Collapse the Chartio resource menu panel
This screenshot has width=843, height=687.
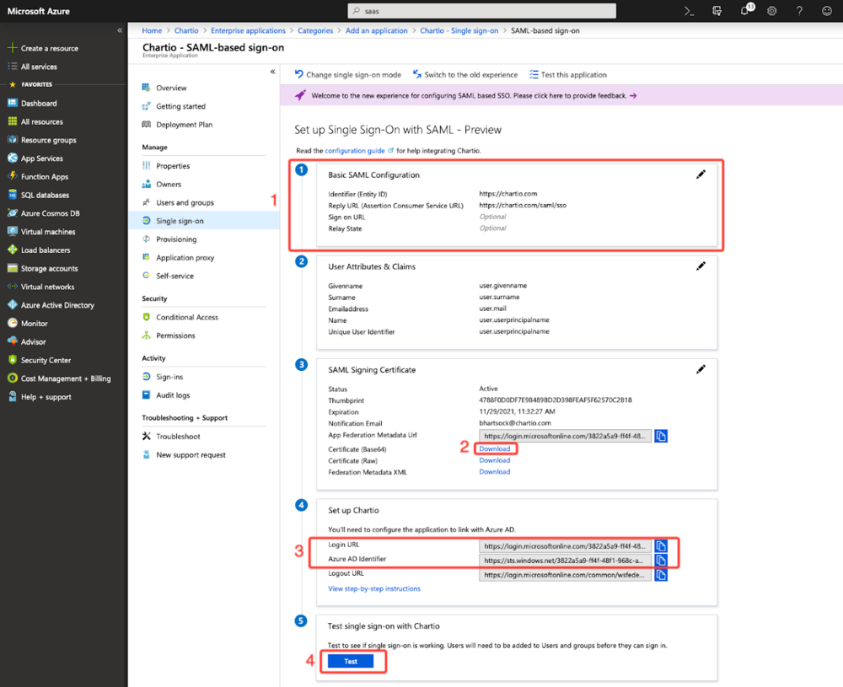[x=272, y=72]
